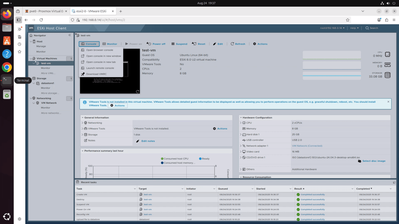Image resolution: width=399 pixels, height=224 pixels.
Task: Expand the Hard disk 1 row
Action: point(241,134)
